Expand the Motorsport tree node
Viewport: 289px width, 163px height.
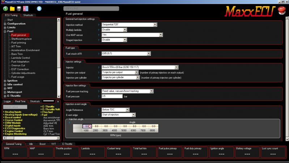(5, 92)
